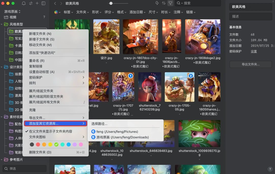Image resolution: width=275 pixels, height=174 pixels.
Task: Open the 尺寸 filter dropdown
Action: [x=153, y=12]
